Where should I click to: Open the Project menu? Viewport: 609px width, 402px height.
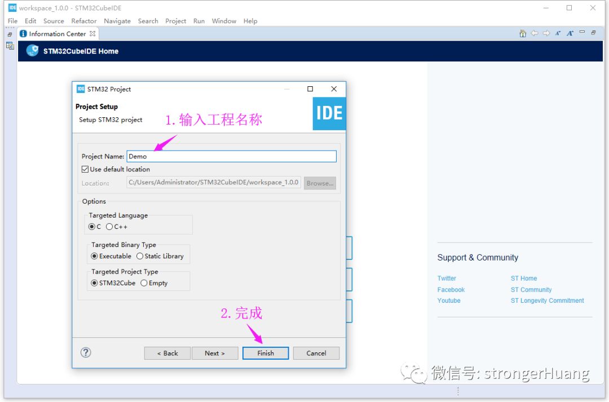tap(175, 21)
